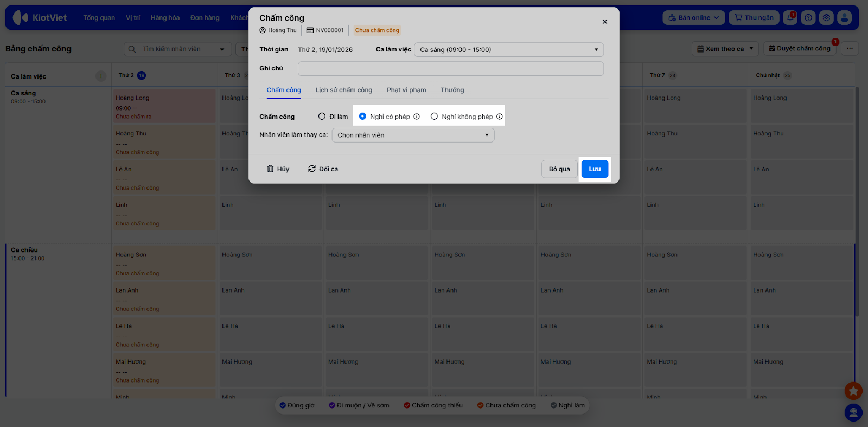868x427 pixels.
Task: Open the notifications bell icon
Action: pos(790,18)
